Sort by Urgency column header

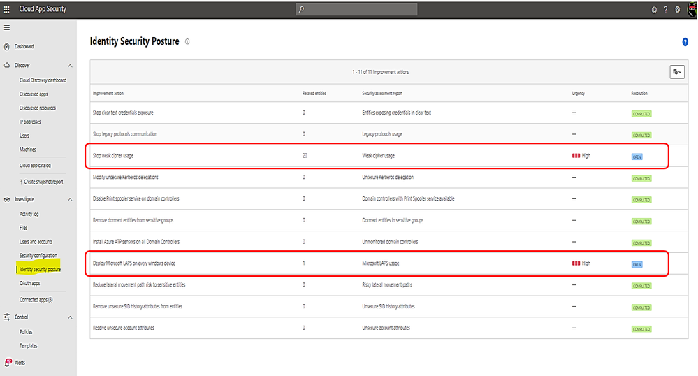(579, 94)
